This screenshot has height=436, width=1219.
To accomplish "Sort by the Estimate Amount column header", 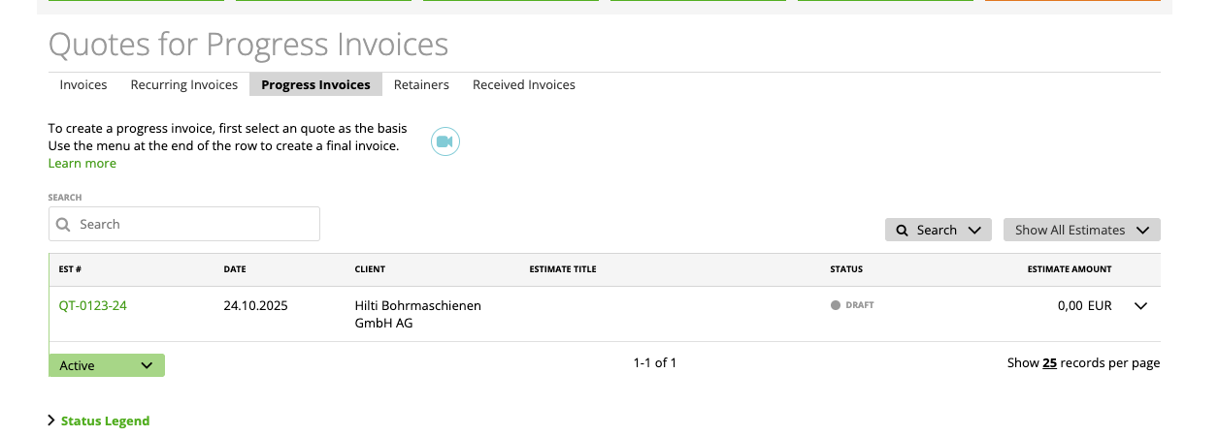I will (x=1069, y=269).
